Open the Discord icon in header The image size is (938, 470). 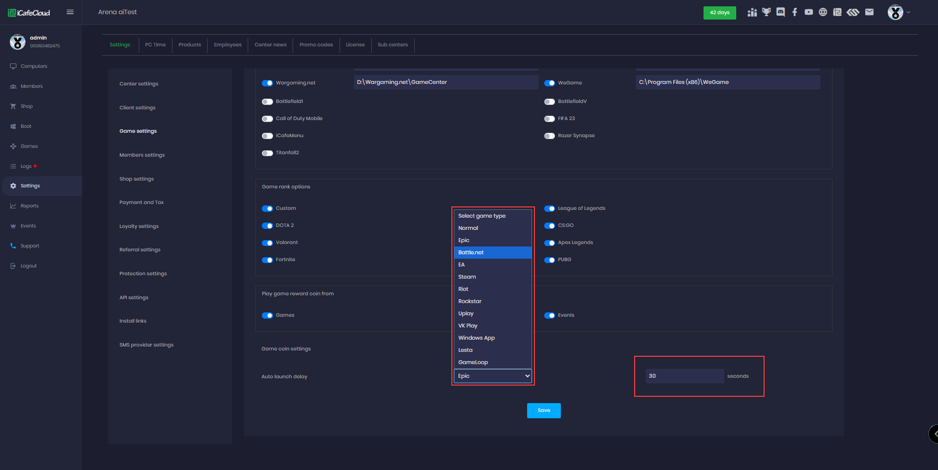pyautogui.click(x=780, y=12)
